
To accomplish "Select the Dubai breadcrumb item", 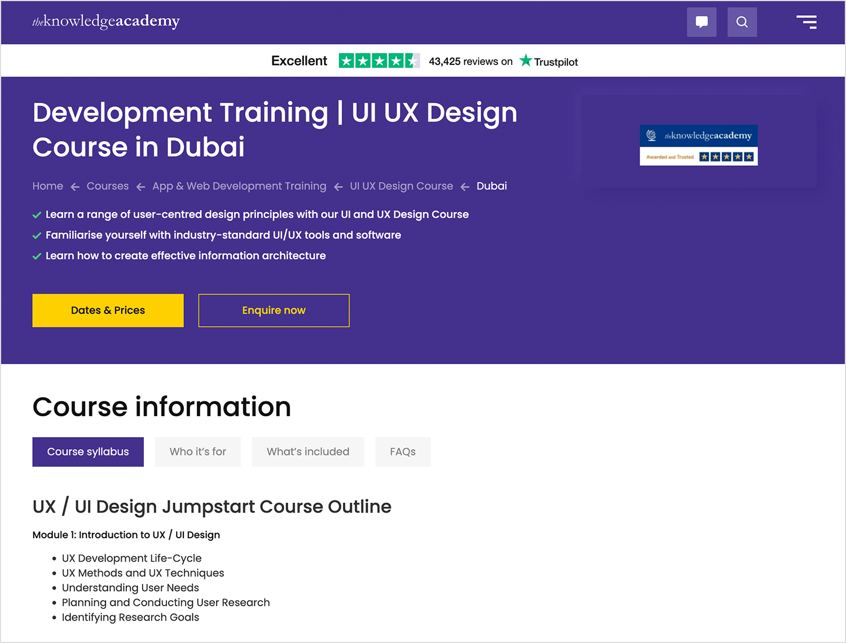I will (491, 186).
